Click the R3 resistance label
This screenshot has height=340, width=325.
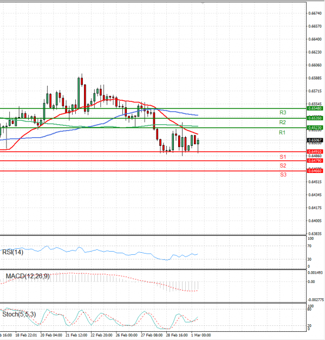coord(283,113)
